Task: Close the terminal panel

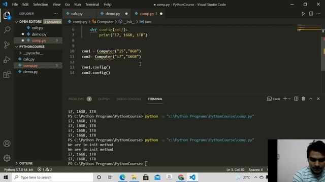Action: (318, 99)
